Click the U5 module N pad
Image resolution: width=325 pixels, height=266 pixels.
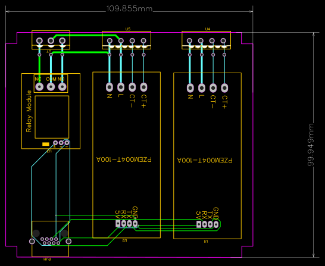[110, 87]
